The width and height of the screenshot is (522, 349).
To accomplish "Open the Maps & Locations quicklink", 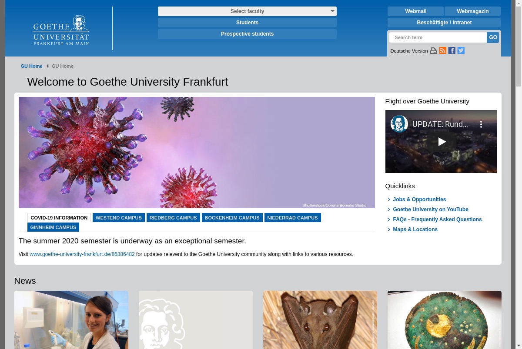I will pyautogui.click(x=415, y=229).
